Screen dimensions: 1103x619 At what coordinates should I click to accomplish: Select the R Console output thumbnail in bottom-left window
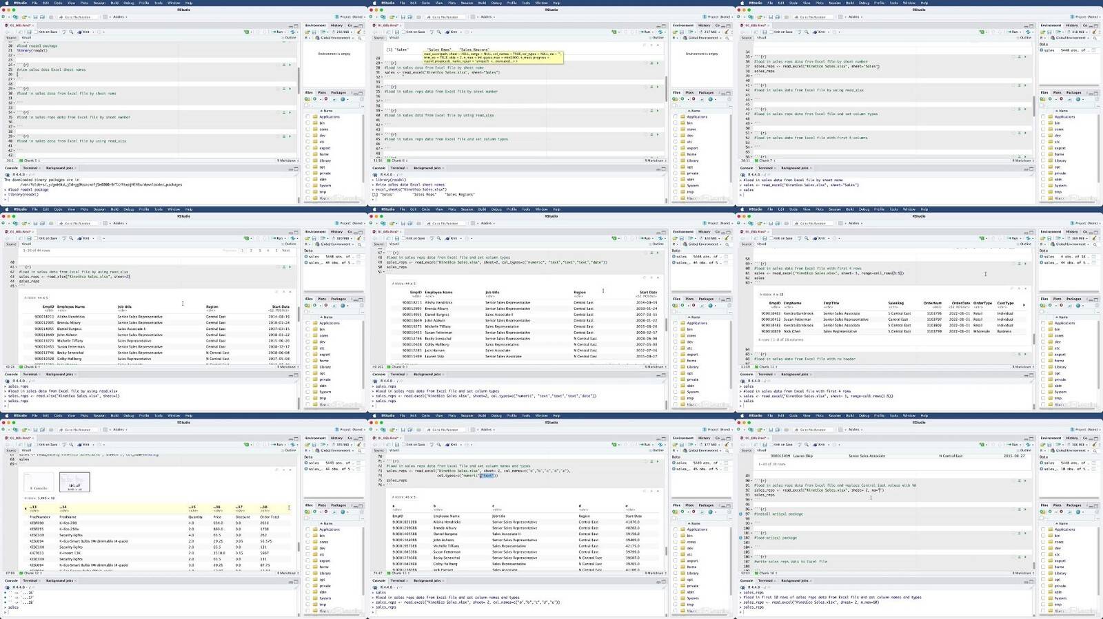click(39, 481)
